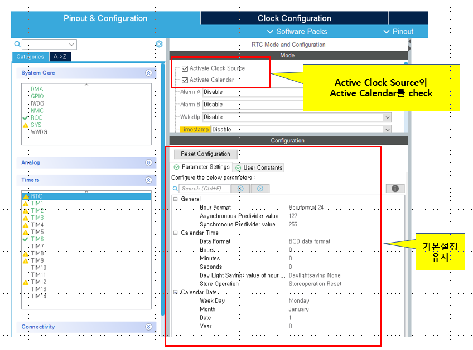Open the User Constants tab
This screenshot has height=350, width=473.
click(259, 167)
